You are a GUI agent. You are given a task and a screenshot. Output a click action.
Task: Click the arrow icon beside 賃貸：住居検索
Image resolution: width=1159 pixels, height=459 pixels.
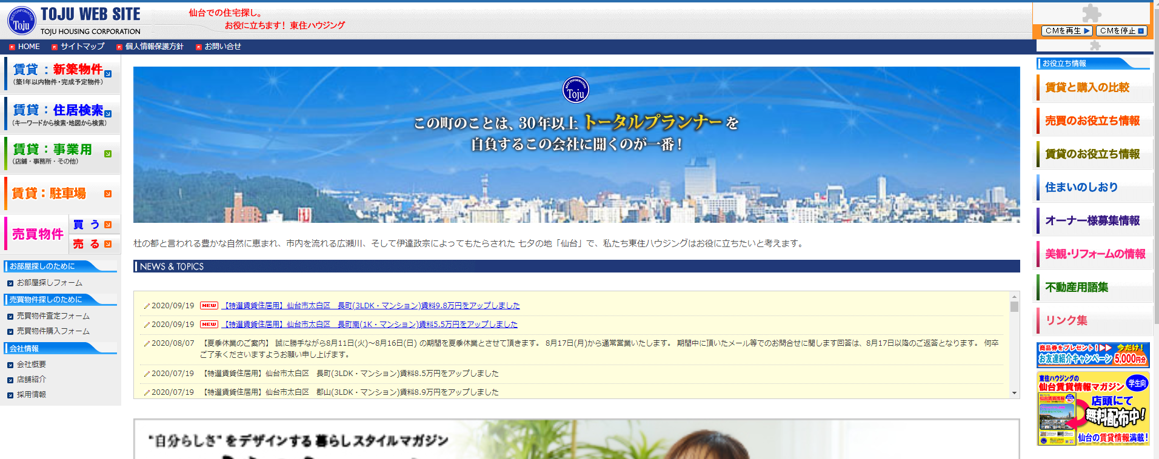[x=108, y=114]
